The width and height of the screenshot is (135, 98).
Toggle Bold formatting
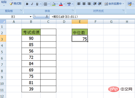(x=27, y=4)
